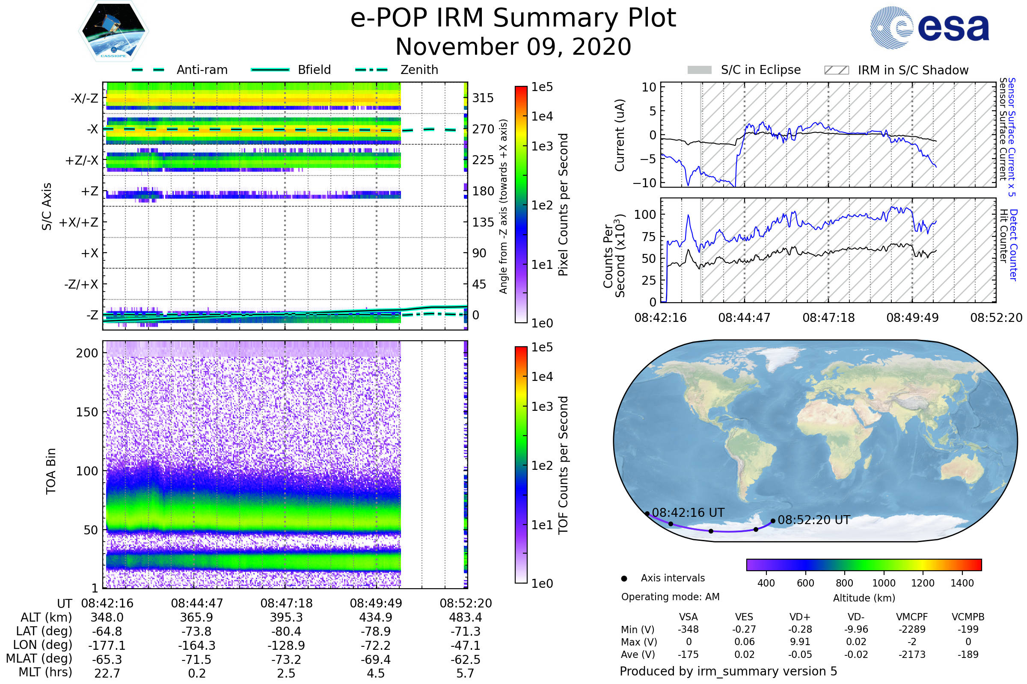Image resolution: width=1027 pixels, height=684 pixels.
Task: Click the Sensor Surface Current x 5 label
Action: 1011,137
